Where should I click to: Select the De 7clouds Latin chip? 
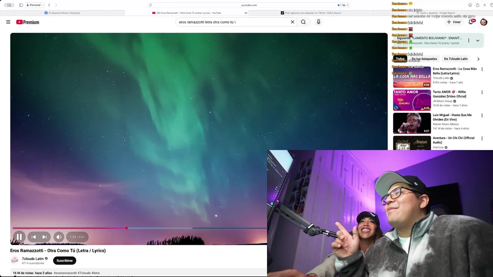pyautogui.click(x=456, y=59)
